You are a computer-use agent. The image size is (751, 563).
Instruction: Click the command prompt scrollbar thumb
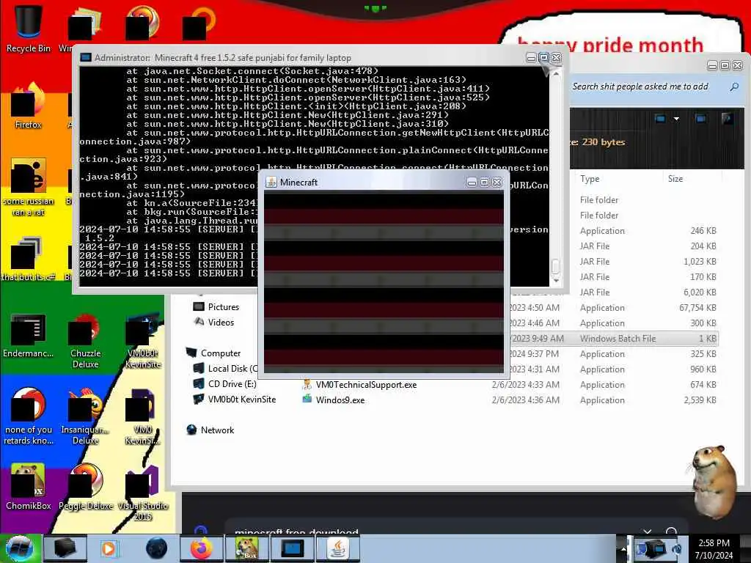tap(556, 265)
